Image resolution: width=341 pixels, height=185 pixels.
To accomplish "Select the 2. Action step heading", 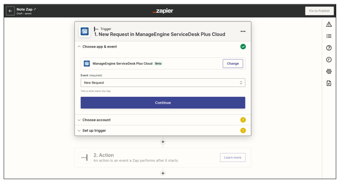I will click(x=103, y=155).
